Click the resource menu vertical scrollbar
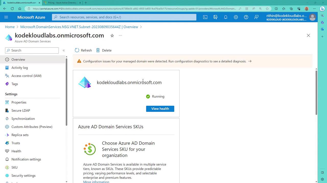This screenshot has height=183, width=327. click(66, 92)
